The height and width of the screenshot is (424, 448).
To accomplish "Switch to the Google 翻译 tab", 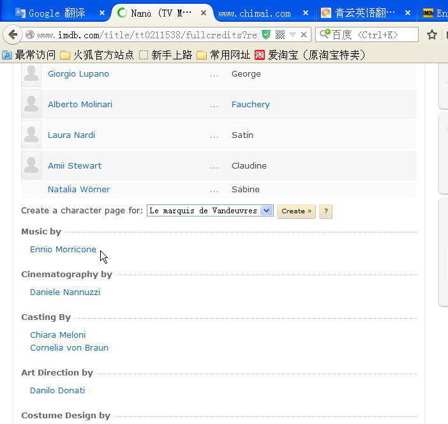I will click(x=57, y=13).
